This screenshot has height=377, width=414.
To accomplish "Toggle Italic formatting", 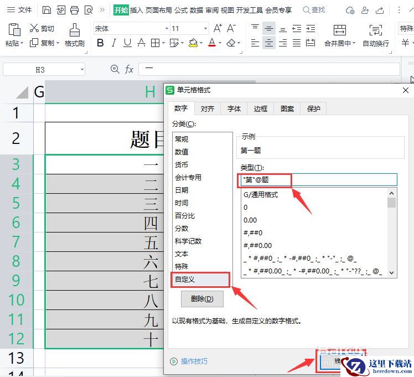I will pyautogui.click(x=114, y=43).
